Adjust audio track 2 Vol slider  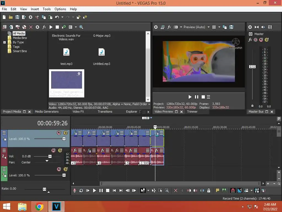click(50, 156)
